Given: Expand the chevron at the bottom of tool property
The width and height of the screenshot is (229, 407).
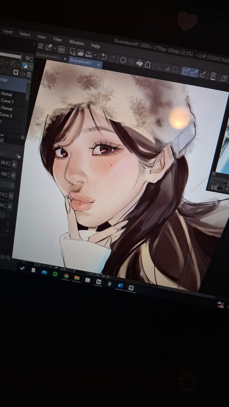Looking at the screenshot, I should point(7,230).
